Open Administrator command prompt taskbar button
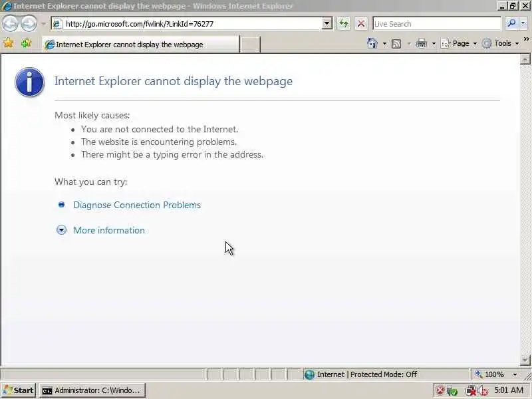 92,390
